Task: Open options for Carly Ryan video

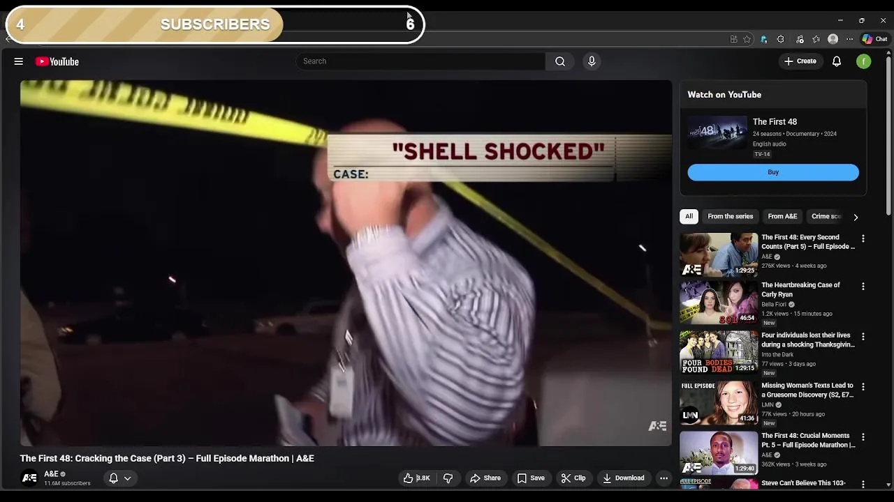Action: pos(863,287)
